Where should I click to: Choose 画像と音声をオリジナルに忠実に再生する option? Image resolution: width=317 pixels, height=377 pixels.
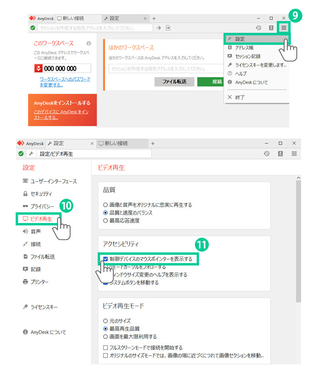(105, 205)
